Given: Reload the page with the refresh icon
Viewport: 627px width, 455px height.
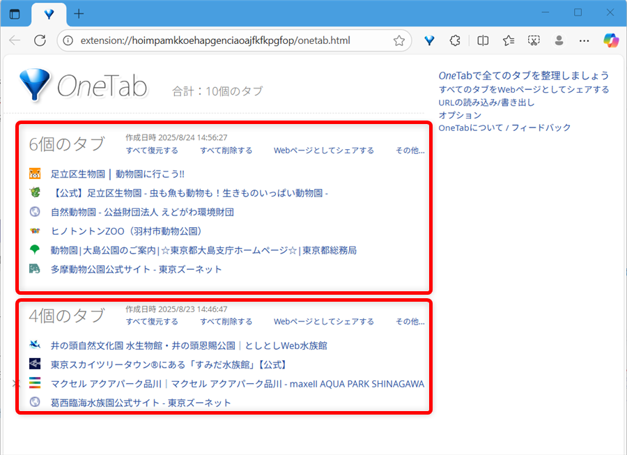Looking at the screenshot, I should click(40, 40).
